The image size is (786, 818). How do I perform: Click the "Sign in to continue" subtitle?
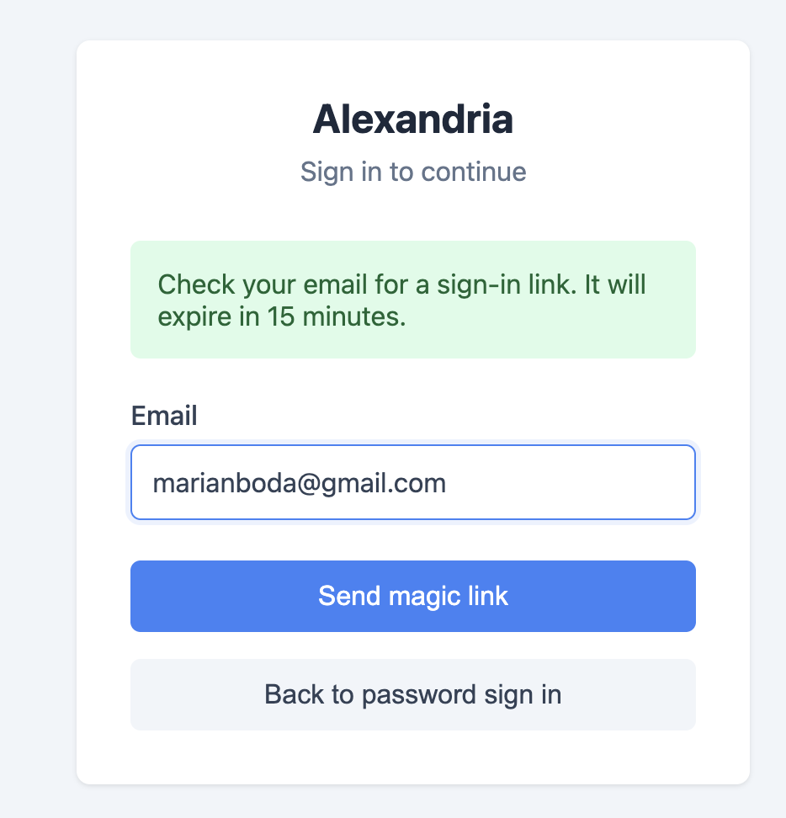[x=412, y=172]
